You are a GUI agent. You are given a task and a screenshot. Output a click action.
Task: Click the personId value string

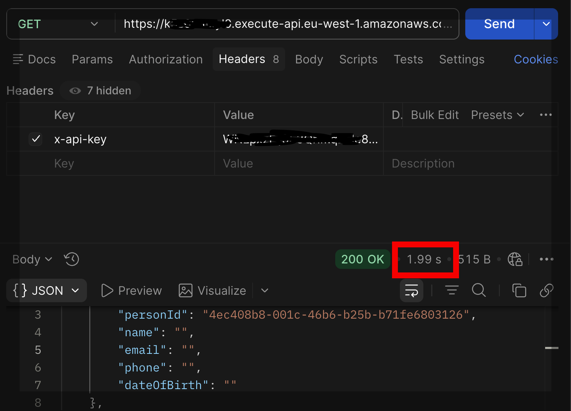click(336, 315)
